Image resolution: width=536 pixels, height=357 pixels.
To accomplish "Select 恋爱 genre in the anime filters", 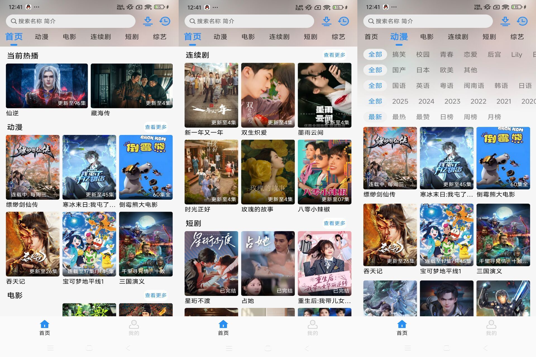I will [x=470, y=54].
